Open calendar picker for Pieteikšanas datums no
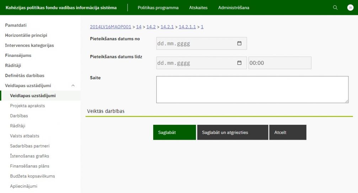358x193 pixels. [239, 43]
